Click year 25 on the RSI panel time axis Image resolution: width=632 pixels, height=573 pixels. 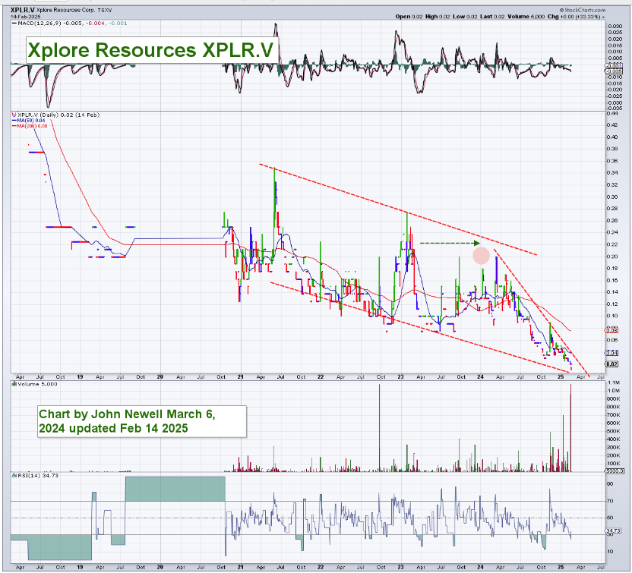[x=561, y=568]
